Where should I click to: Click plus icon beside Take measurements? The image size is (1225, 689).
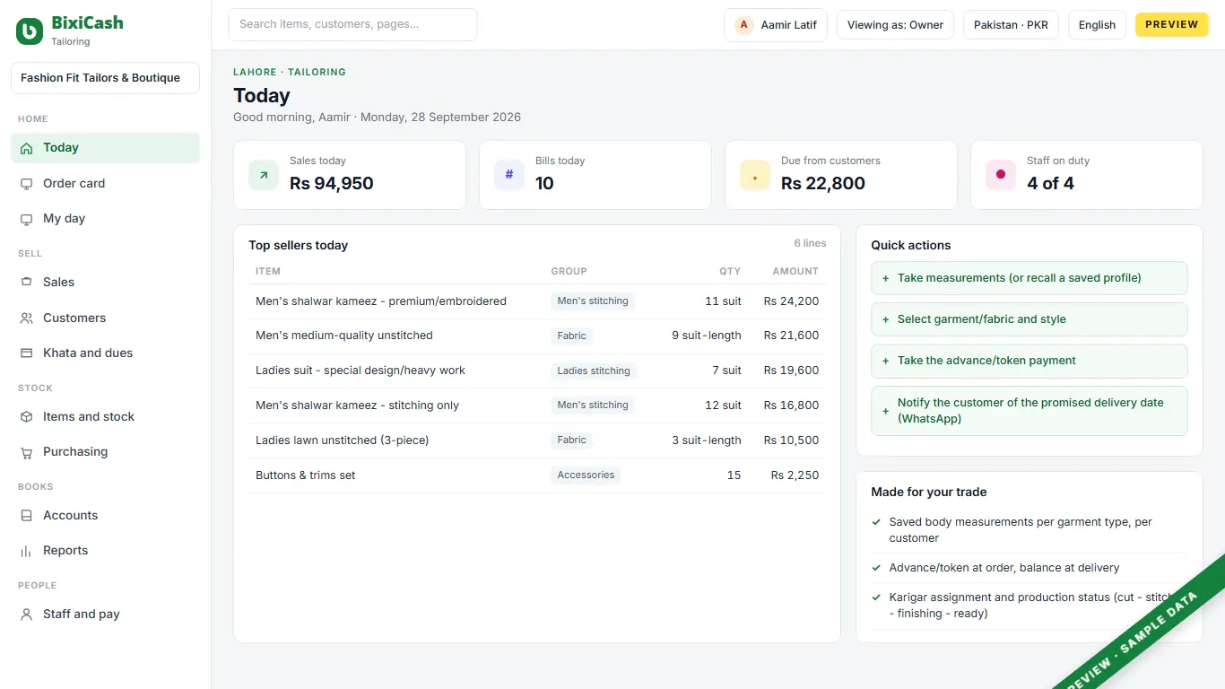pyautogui.click(x=886, y=278)
